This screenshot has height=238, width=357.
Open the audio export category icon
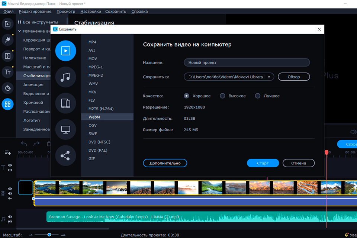[66, 77]
